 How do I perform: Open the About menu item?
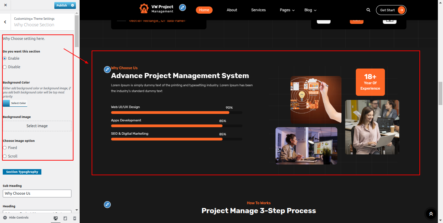coord(232,10)
